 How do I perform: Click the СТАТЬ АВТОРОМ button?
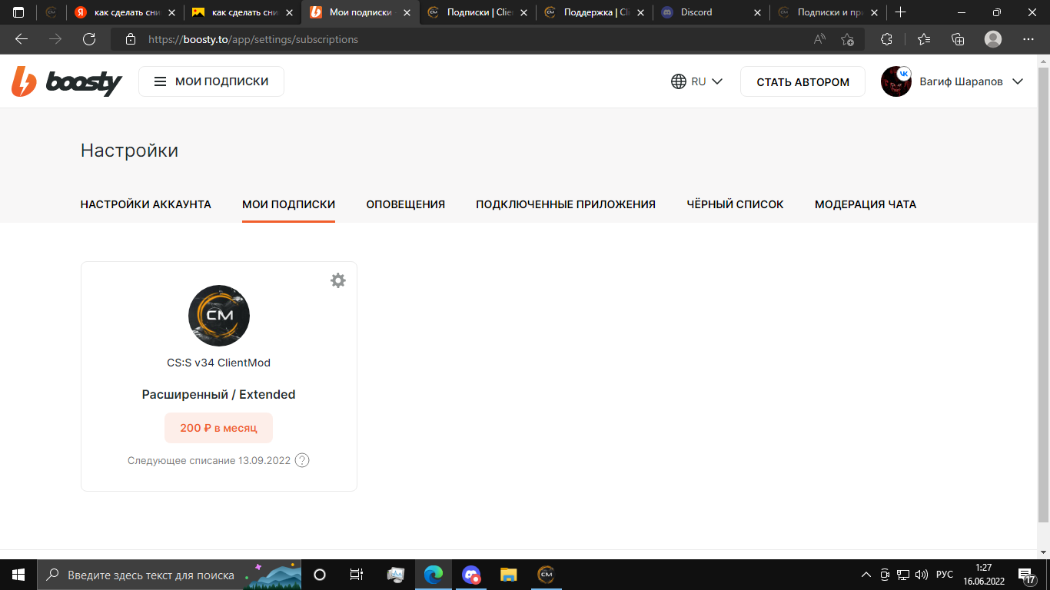(802, 82)
